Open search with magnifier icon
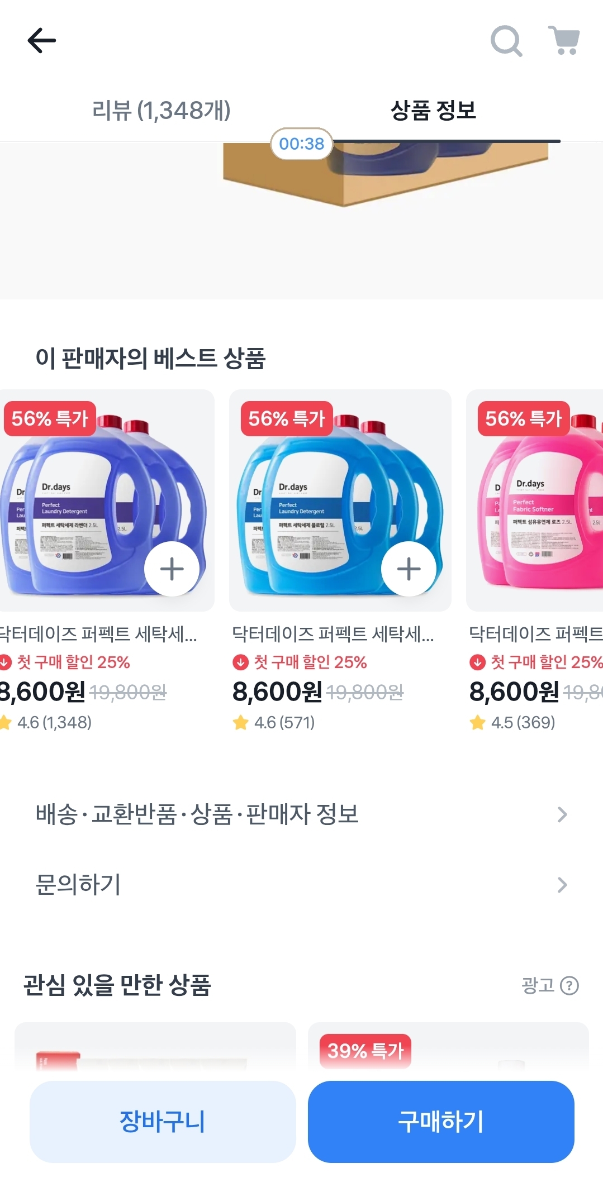This screenshot has width=603, height=1192. coord(506,41)
